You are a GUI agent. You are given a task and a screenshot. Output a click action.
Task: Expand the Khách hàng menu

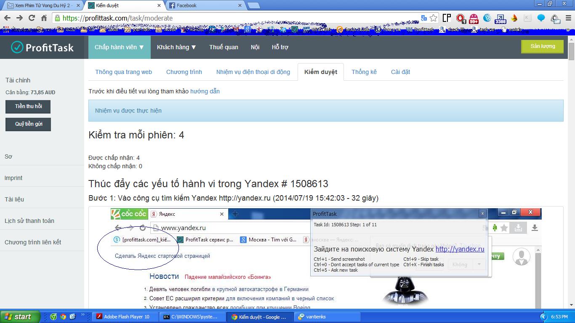(176, 47)
